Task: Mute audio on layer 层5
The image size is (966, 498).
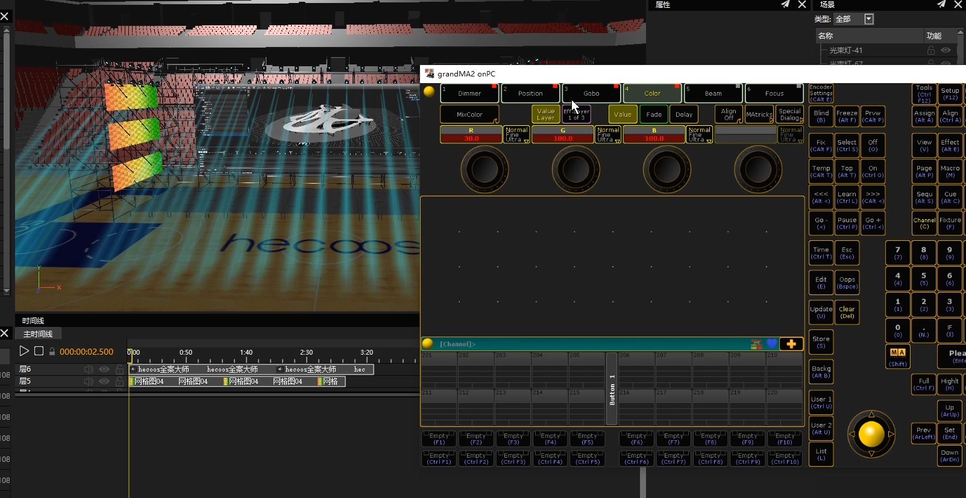Action: [x=89, y=381]
